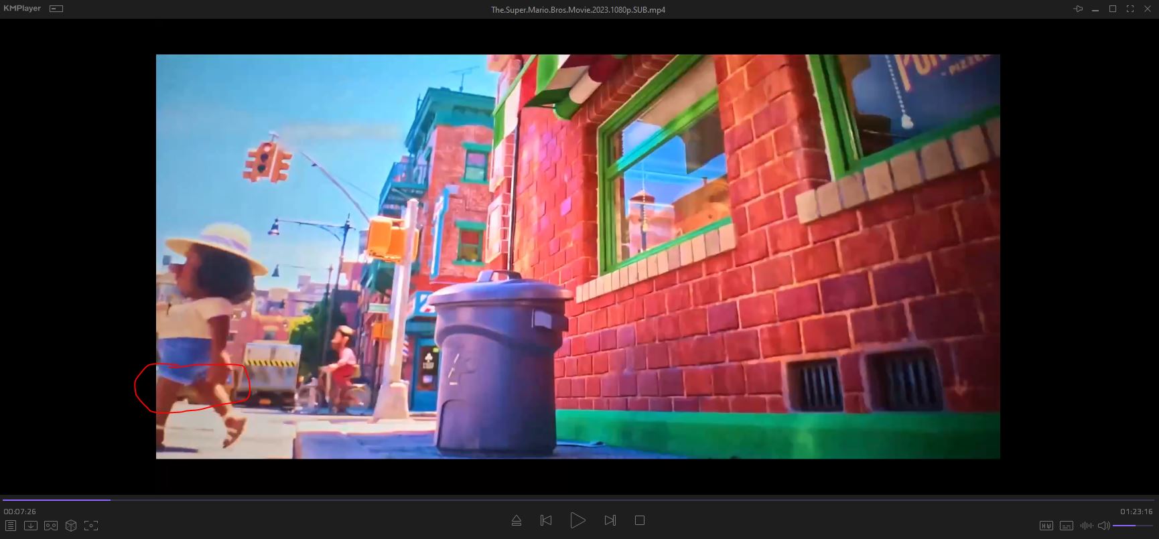Click the screen capture icon

(91, 526)
